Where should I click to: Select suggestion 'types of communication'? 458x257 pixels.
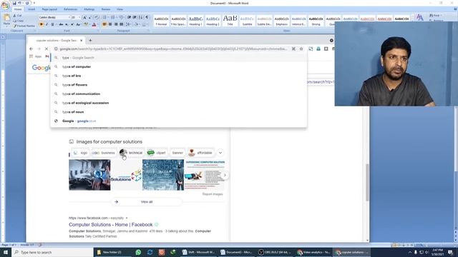(178, 94)
